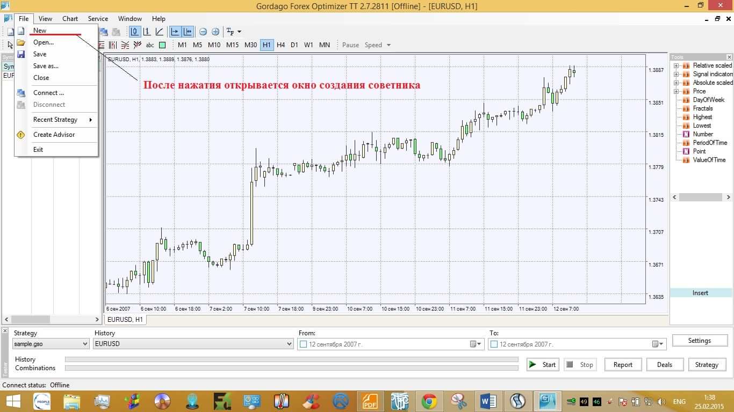
Task: Click the Settings button
Action: coord(700,341)
